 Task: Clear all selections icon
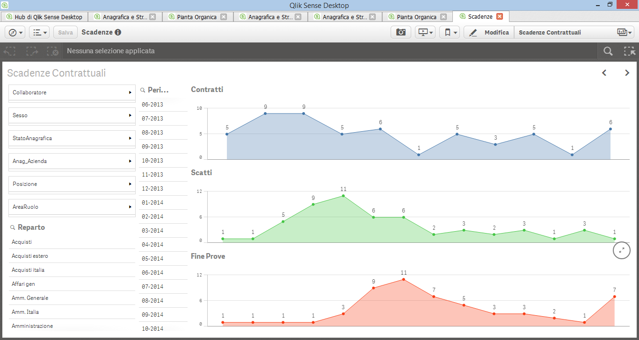(x=53, y=51)
